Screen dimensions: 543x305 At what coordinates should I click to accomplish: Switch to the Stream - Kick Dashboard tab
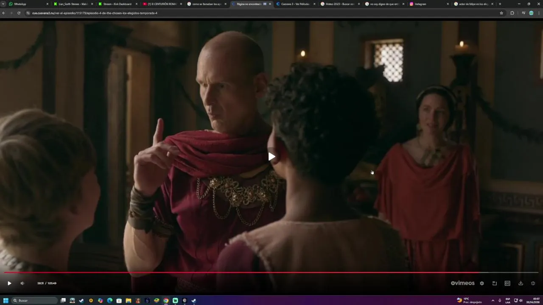(118, 4)
